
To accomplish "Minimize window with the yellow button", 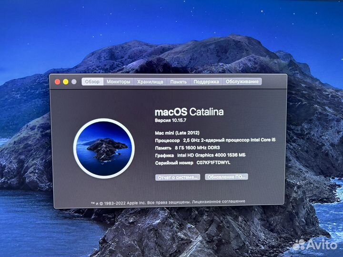I will click(x=66, y=82).
